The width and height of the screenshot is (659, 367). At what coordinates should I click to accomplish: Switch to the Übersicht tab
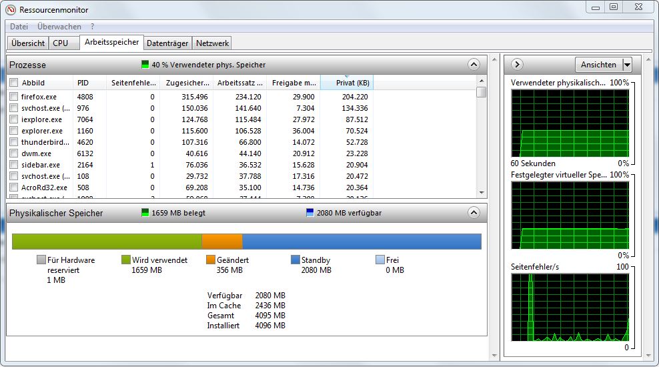(28, 43)
